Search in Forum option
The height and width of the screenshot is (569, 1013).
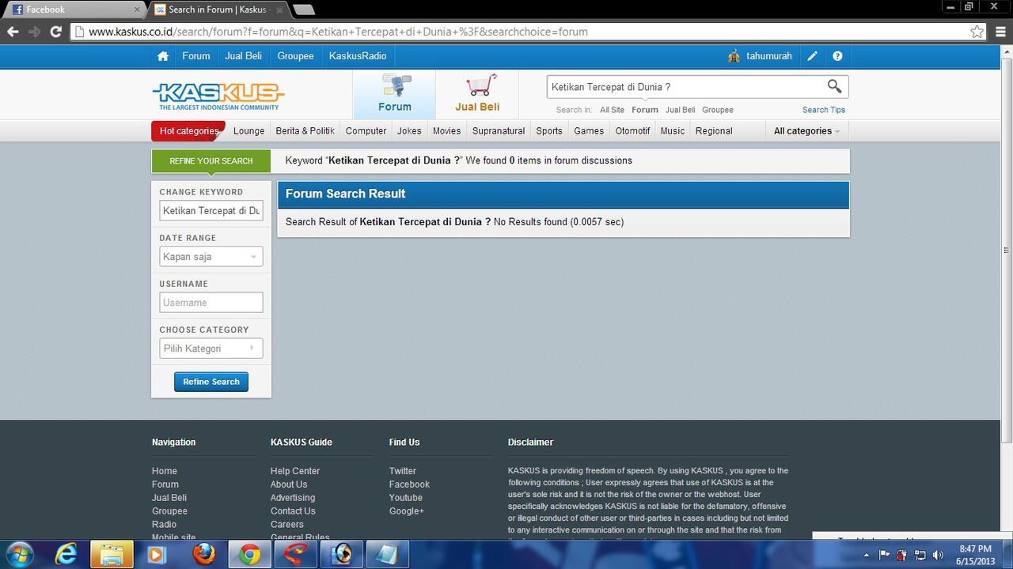tap(645, 110)
